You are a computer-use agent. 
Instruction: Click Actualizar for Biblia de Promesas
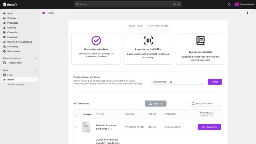pos(209,127)
